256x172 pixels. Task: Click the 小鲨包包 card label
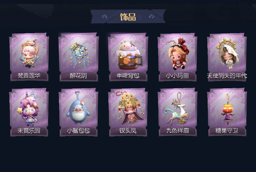pyautogui.click(x=79, y=131)
